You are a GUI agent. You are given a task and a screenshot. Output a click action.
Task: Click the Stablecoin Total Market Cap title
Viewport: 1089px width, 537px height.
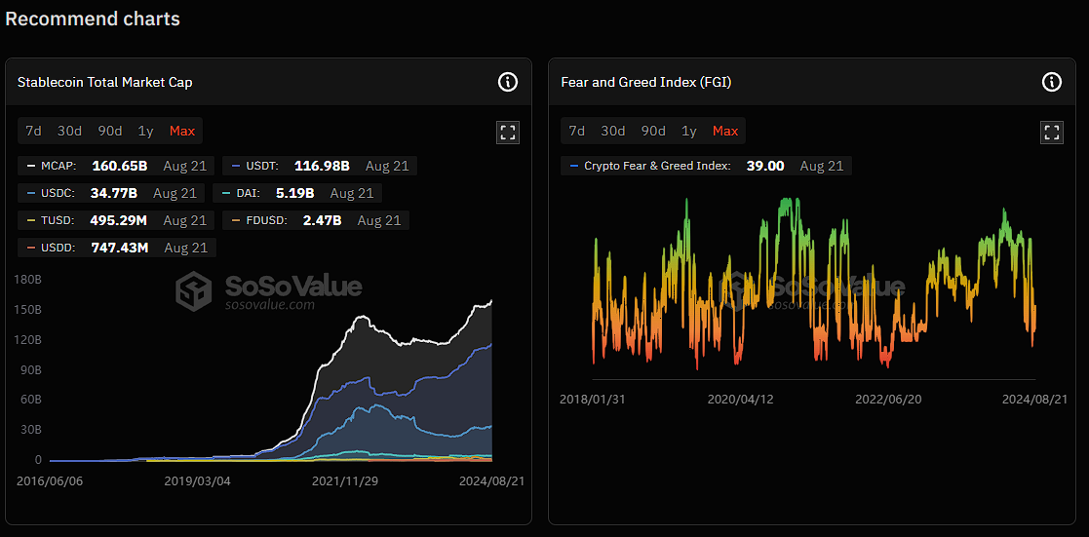(105, 82)
